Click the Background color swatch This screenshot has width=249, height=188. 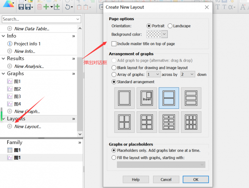pyautogui.click(x=154, y=34)
